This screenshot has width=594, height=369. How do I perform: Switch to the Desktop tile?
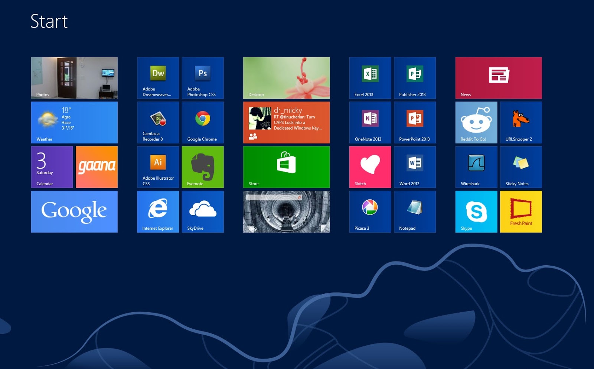(x=287, y=78)
